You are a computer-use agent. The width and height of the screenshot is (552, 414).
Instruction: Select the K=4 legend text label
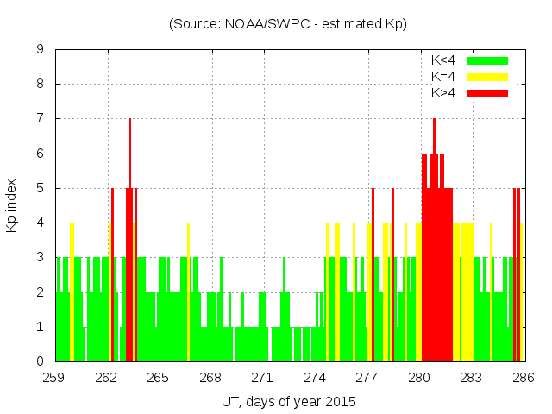click(x=443, y=77)
